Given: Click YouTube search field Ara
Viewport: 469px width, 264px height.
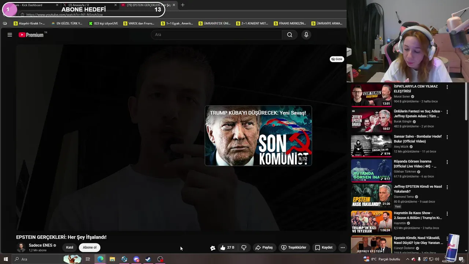Looking at the screenshot, I should pos(216,35).
